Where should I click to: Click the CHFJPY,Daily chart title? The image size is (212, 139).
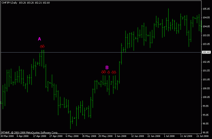pos(9,3)
